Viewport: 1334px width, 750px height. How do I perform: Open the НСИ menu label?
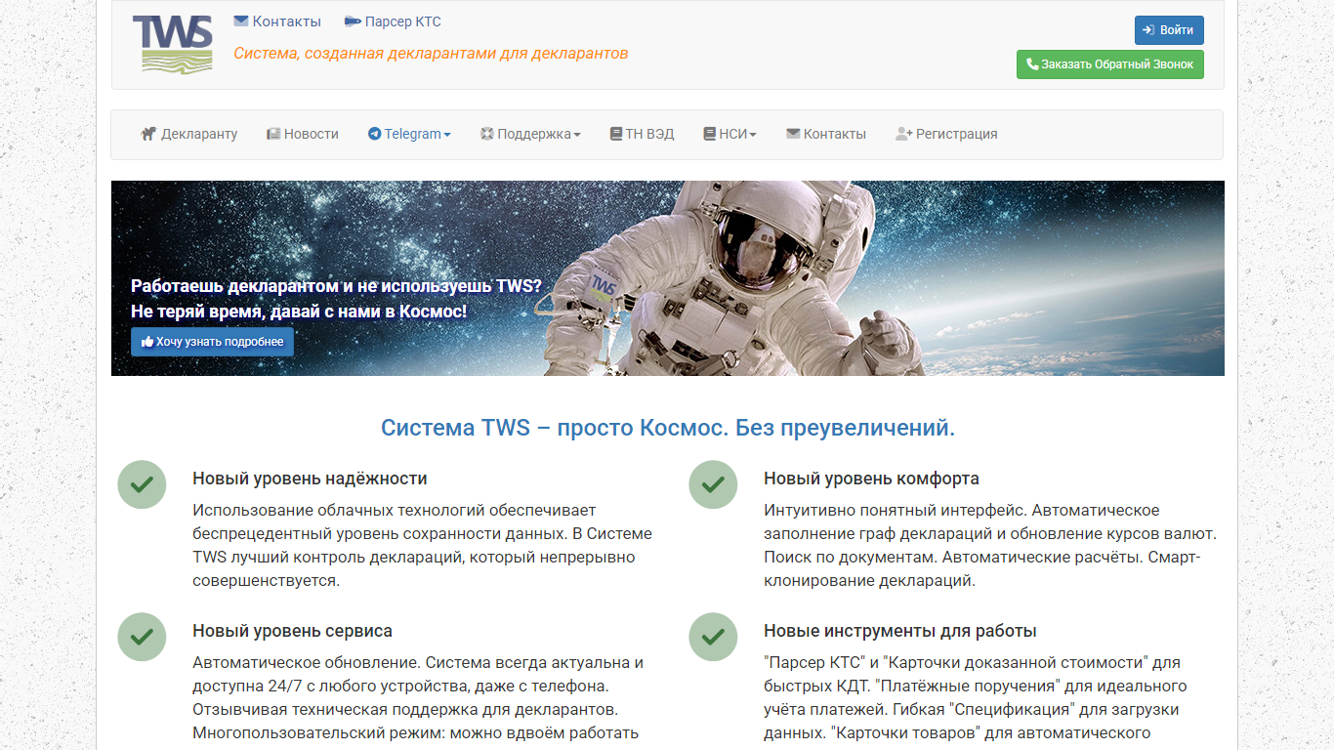click(733, 134)
